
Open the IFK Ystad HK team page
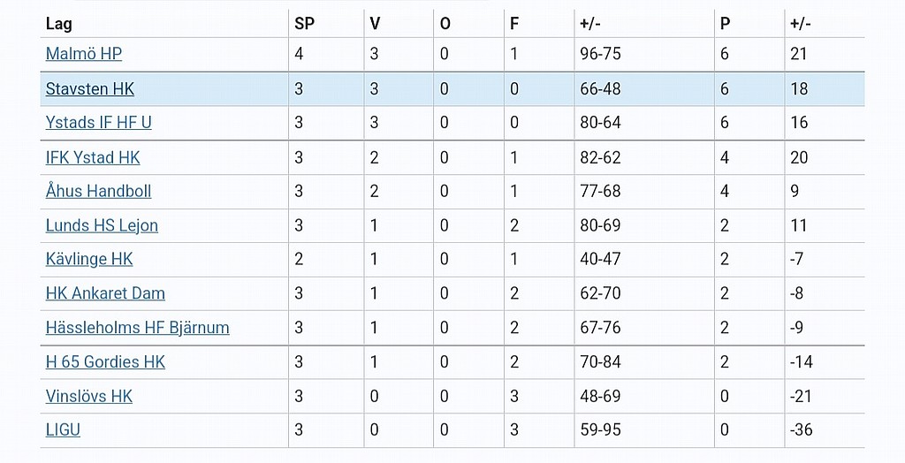pyautogui.click(x=93, y=157)
